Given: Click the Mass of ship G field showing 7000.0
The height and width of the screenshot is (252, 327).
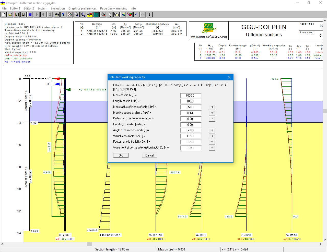Looking at the screenshot, I should 191,96.
